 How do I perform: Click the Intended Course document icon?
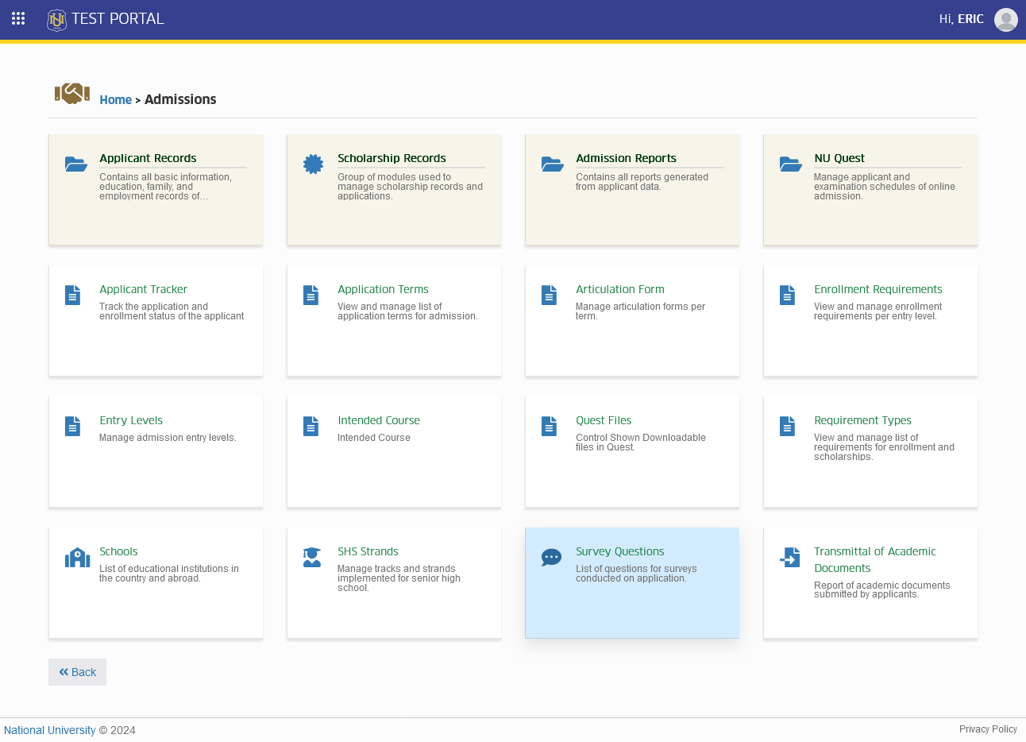pos(310,426)
